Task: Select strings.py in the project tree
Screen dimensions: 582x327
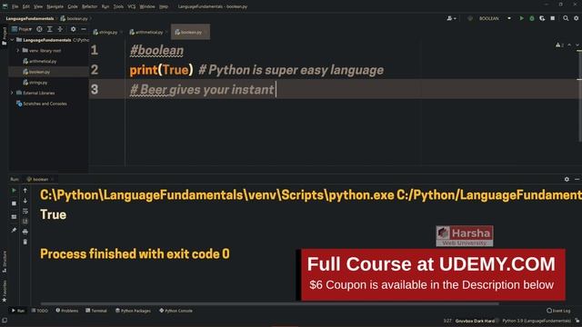Action: pyautogui.click(x=35, y=83)
